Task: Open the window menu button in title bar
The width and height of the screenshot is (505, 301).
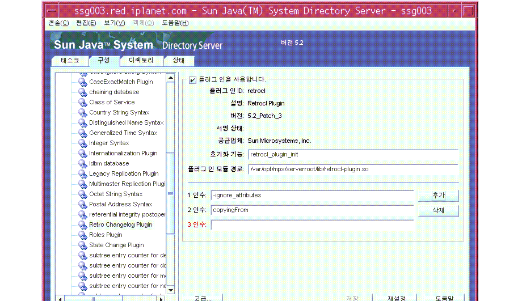Action: point(52,11)
